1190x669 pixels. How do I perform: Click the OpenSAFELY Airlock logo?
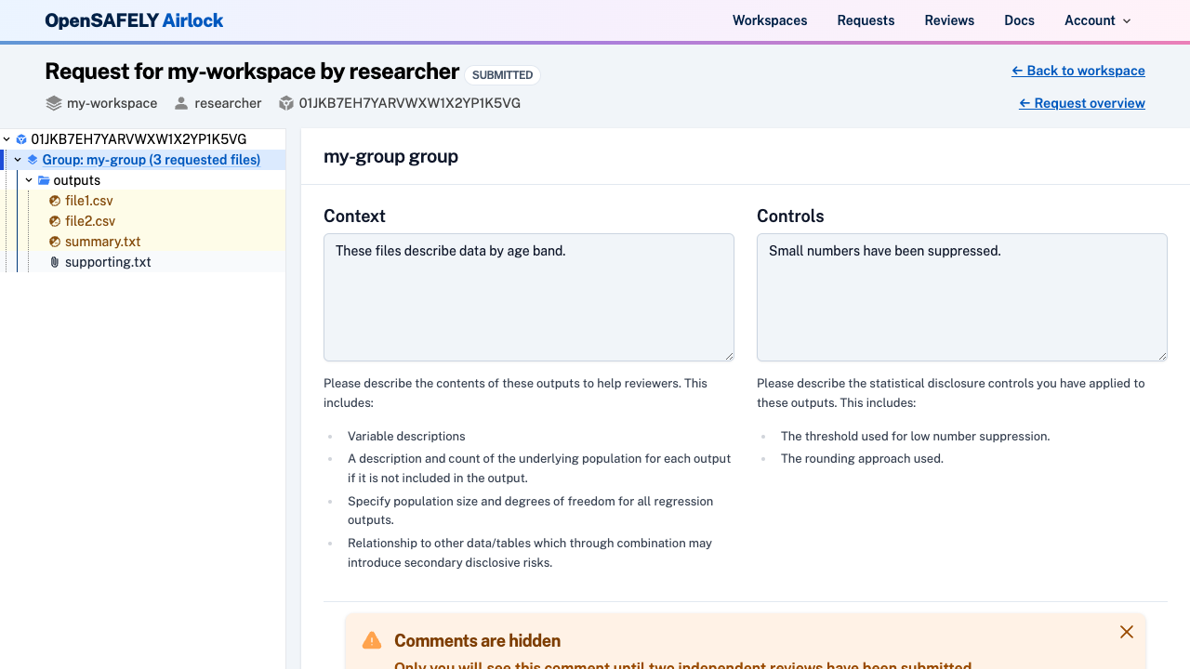pos(134,20)
